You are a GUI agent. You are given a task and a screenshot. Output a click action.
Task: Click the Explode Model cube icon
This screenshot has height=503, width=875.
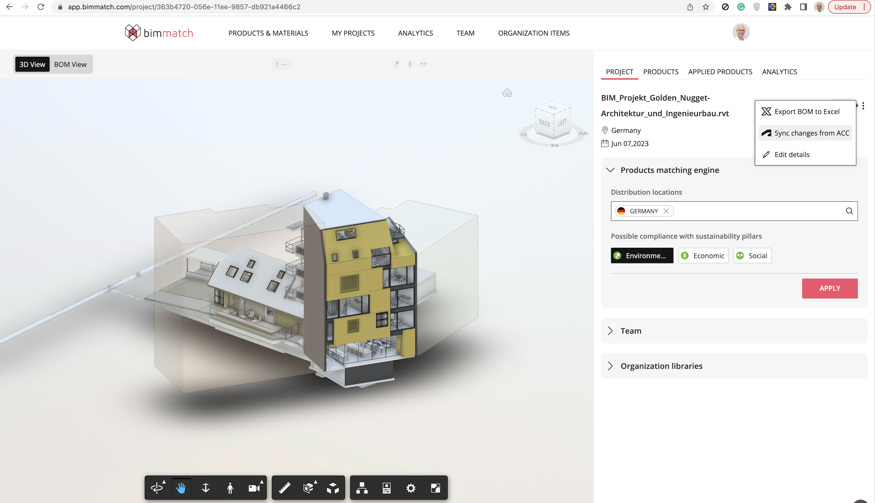[333, 487]
